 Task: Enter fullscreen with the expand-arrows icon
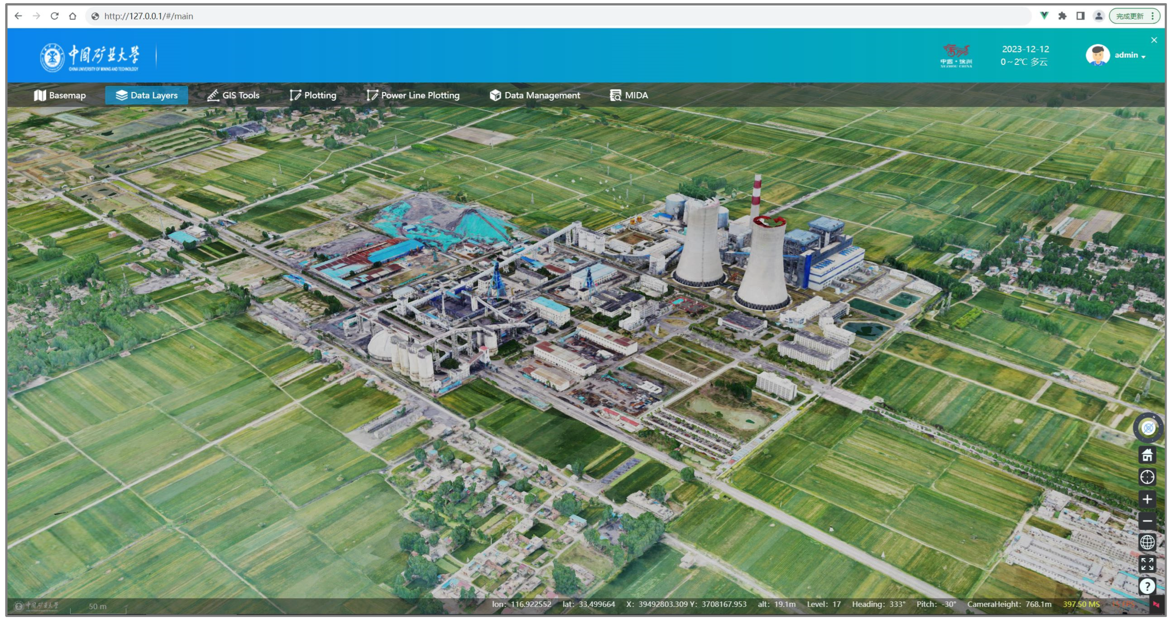(x=1147, y=564)
